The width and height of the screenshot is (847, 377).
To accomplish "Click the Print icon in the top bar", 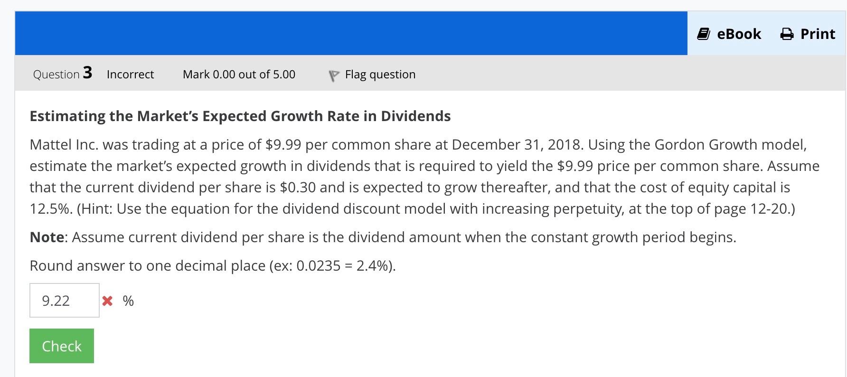I will pos(788,33).
